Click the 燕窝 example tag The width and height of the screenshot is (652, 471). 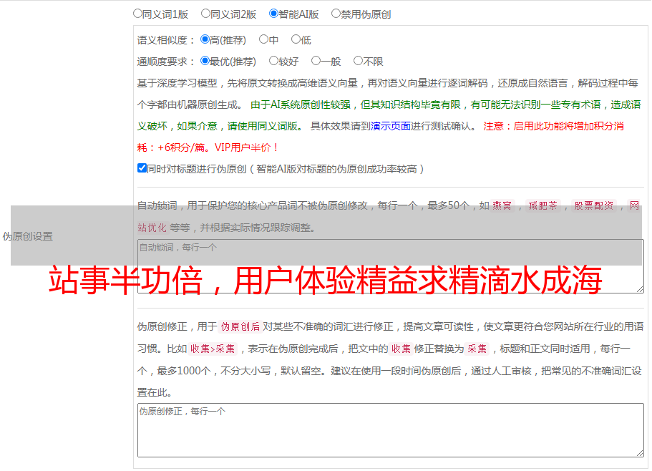502,205
